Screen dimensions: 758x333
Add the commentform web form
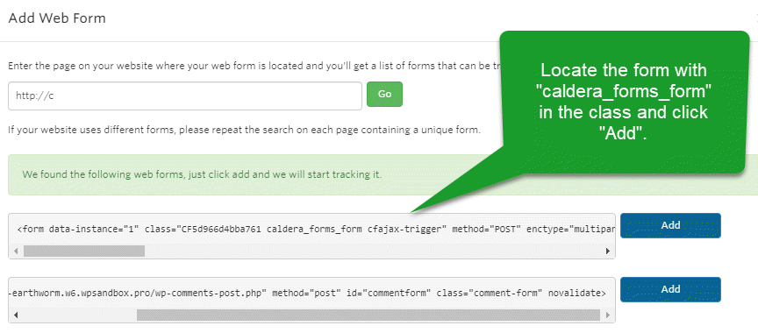pos(670,289)
